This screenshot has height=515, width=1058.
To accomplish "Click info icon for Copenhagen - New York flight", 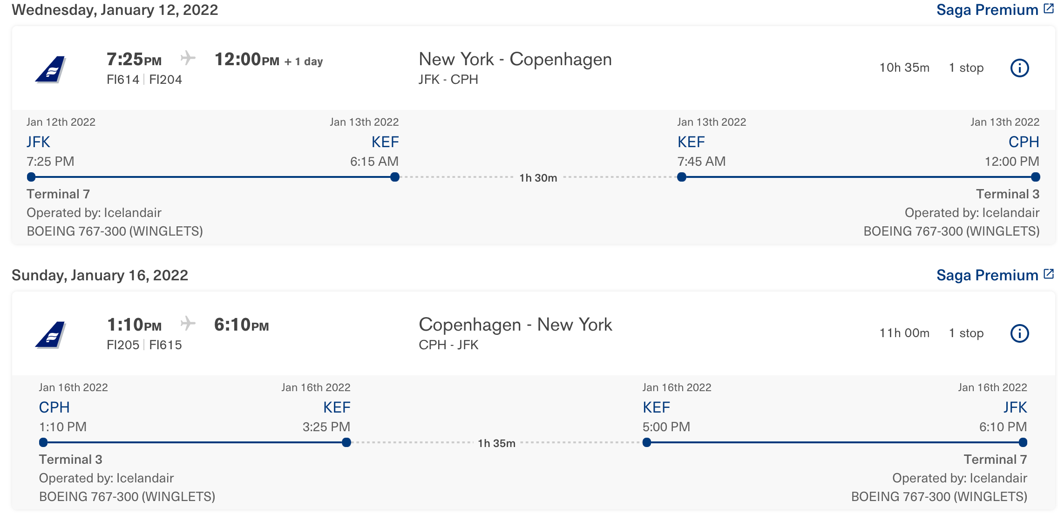I will (1019, 333).
